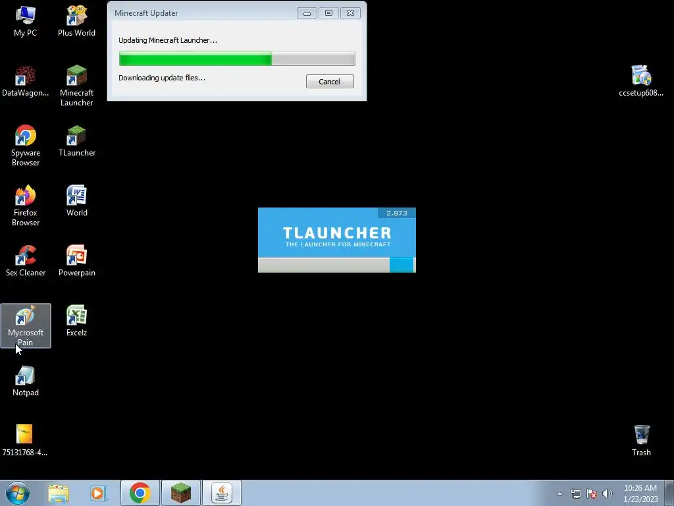Cancel the Minecraft Launcher update
Image resolution: width=674 pixels, height=506 pixels.
point(330,81)
